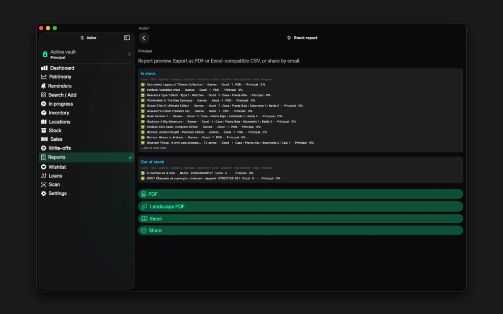503x314 pixels.
Task: Click the El nombre de la rosa row
Action: pos(197,173)
